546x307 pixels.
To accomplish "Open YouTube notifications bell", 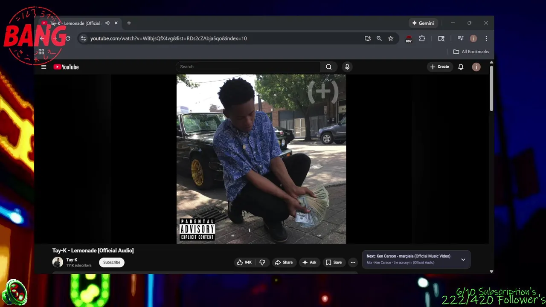I will (x=461, y=67).
